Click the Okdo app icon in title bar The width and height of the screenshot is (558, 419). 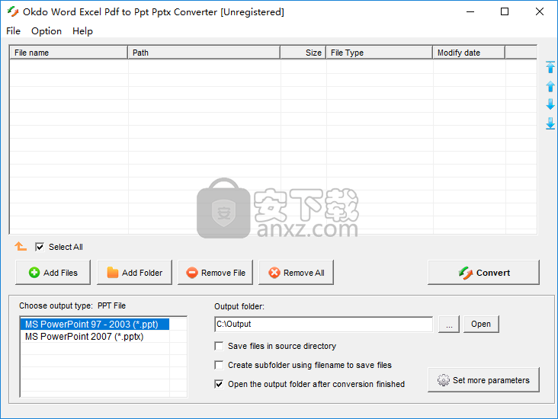pos(13,11)
